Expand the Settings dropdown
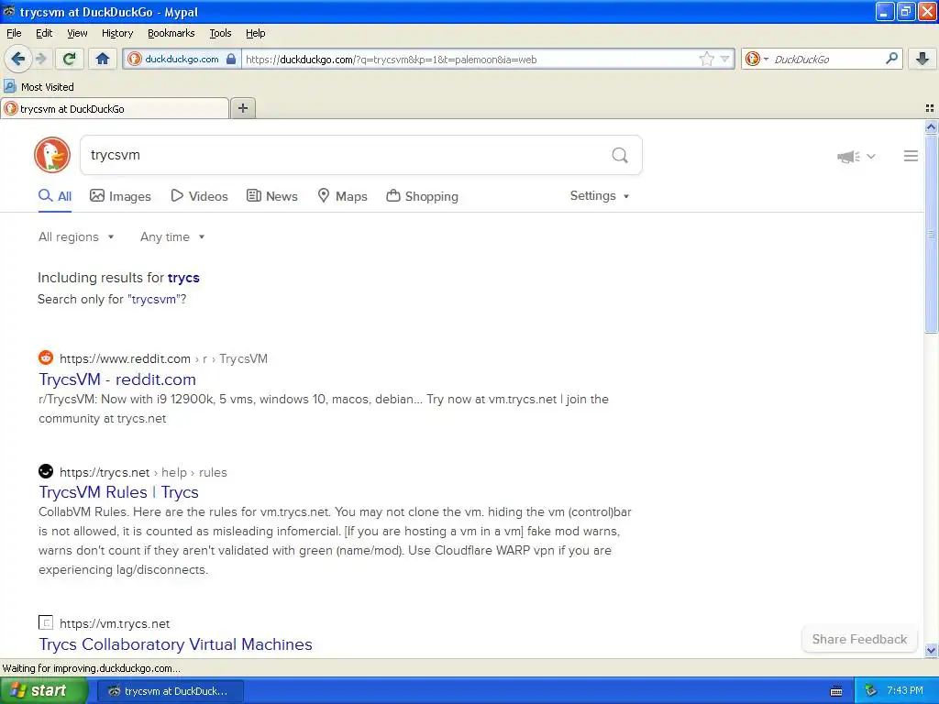 600,196
